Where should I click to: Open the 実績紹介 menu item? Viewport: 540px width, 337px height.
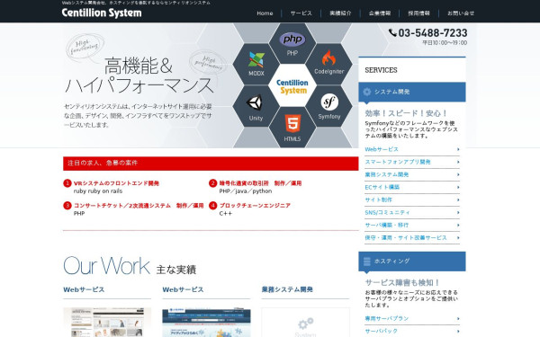[x=340, y=13]
